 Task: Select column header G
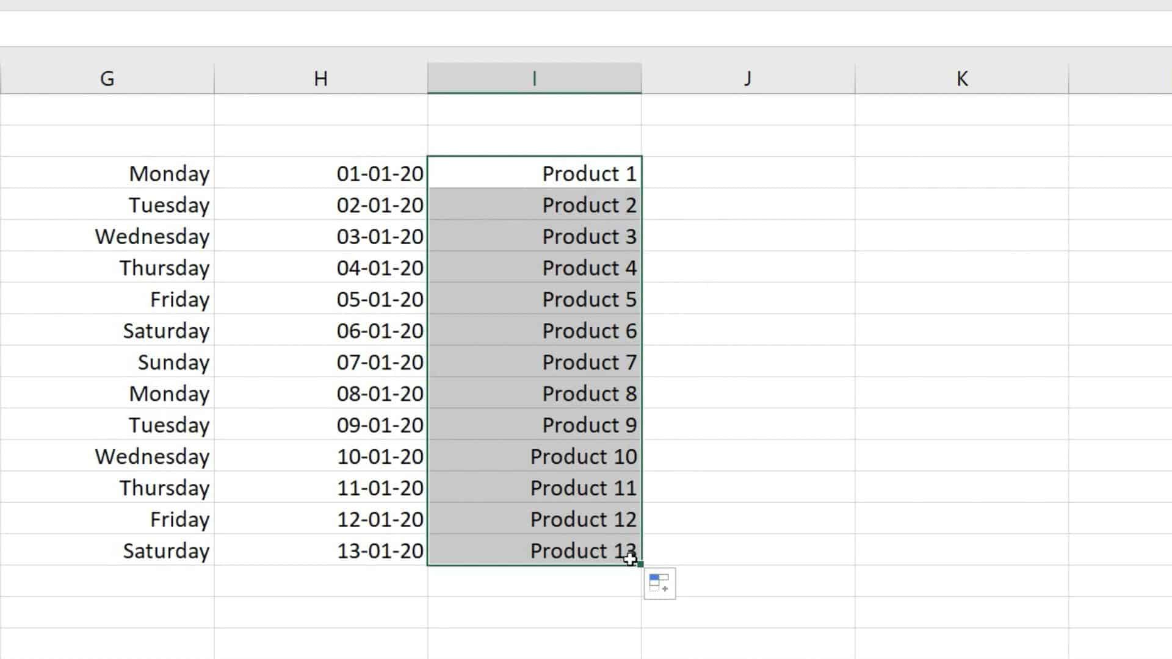pos(107,77)
